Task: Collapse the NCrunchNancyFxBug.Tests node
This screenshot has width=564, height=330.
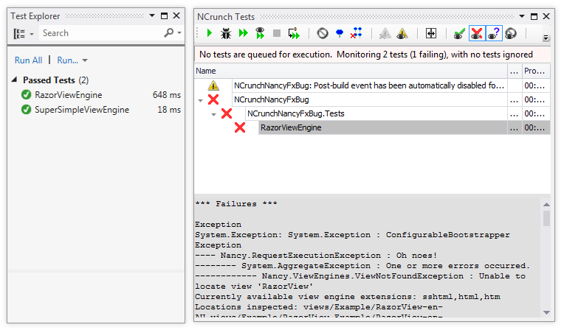Action: point(213,114)
